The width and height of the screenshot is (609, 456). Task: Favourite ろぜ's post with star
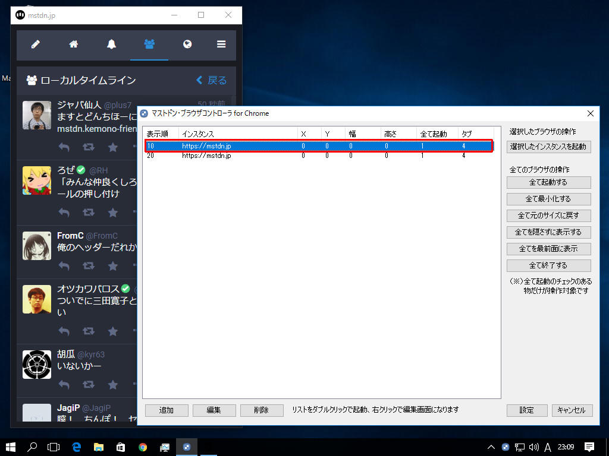[x=113, y=213]
